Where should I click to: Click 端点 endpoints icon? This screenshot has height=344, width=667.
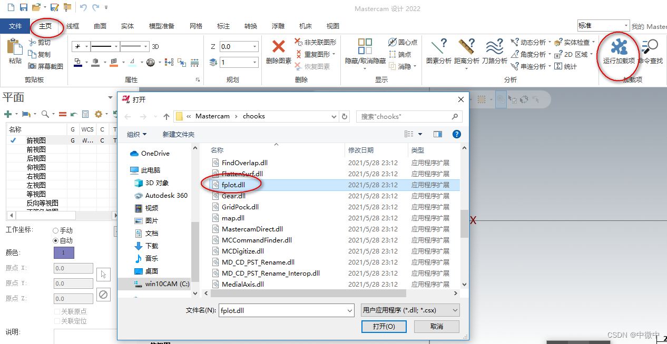[393, 54]
